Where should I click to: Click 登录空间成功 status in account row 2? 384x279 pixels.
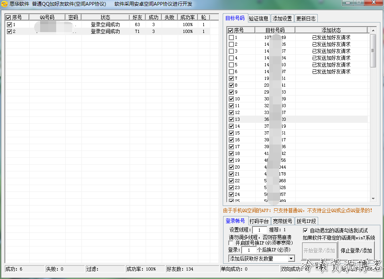(105, 31)
